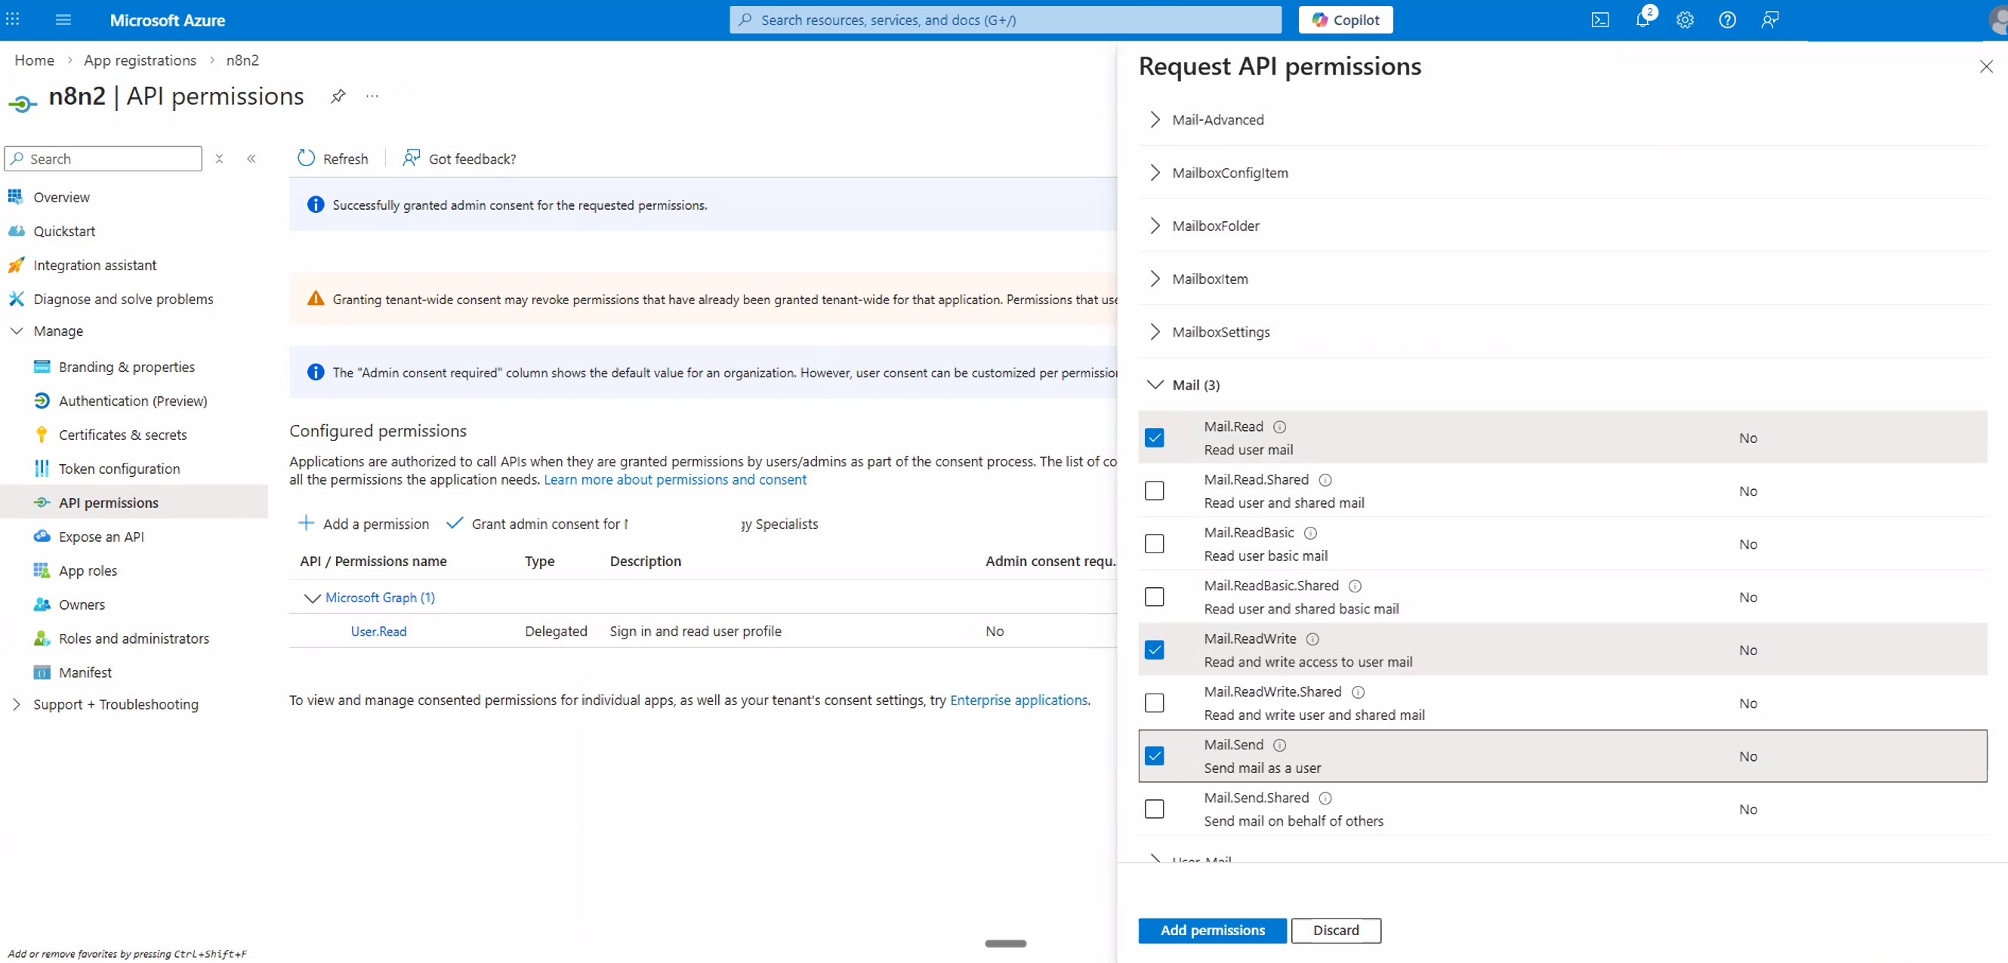The width and height of the screenshot is (2008, 963).
Task: Enable the Mail.Read.Shared permission
Action: click(x=1155, y=490)
